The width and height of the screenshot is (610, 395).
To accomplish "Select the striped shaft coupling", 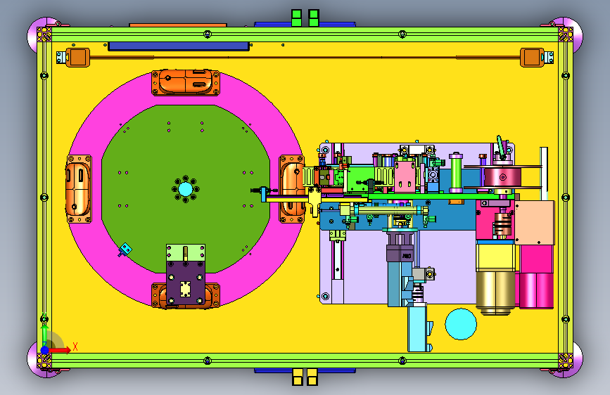I will click(502, 225).
